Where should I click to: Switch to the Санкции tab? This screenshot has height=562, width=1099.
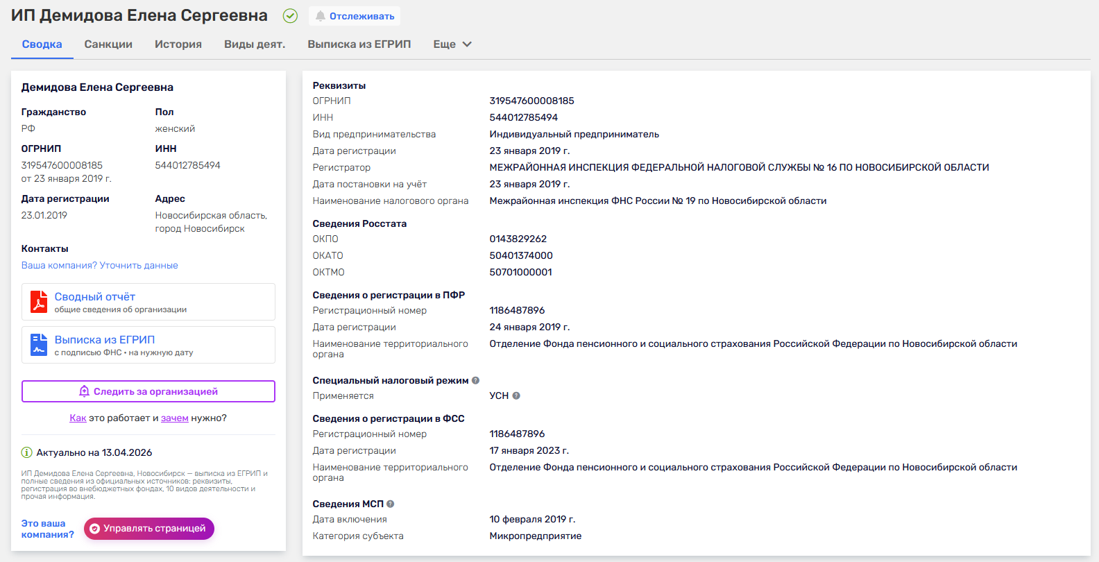pyautogui.click(x=108, y=44)
